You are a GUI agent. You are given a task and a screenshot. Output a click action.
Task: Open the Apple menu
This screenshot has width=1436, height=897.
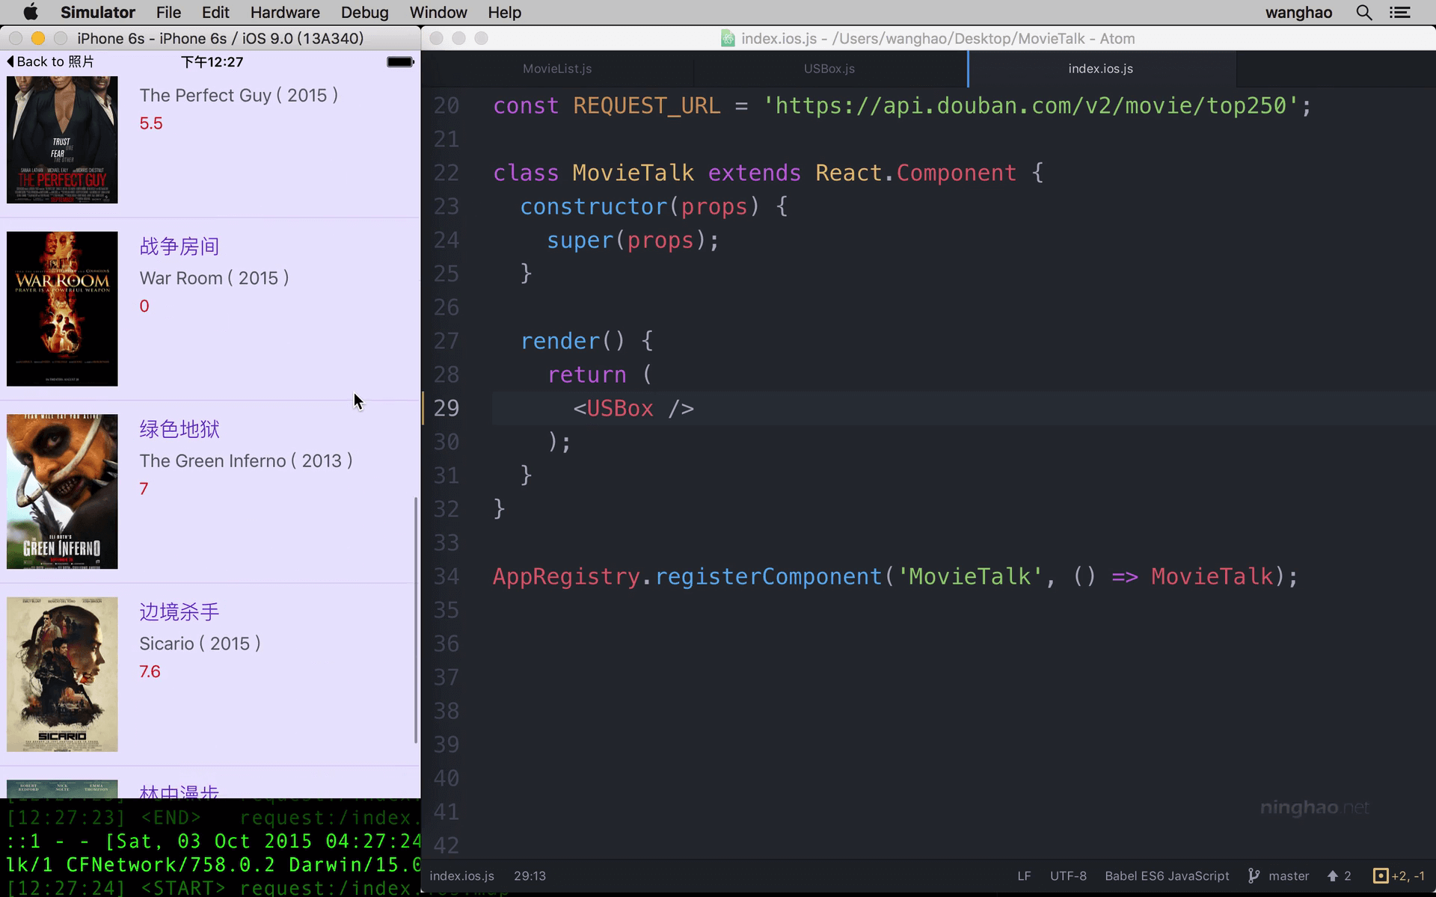pyautogui.click(x=31, y=13)
